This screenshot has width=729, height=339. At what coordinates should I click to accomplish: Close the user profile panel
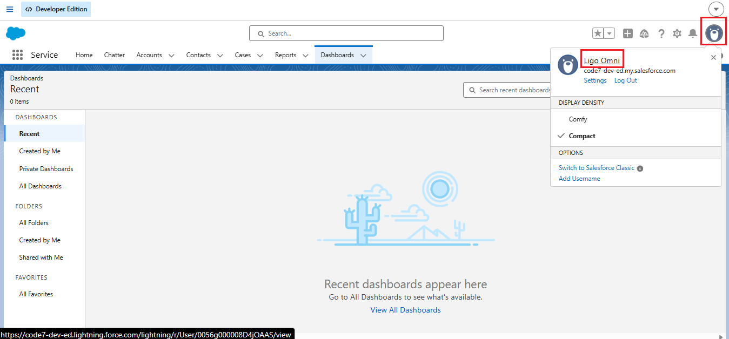[x=713, y=57]
